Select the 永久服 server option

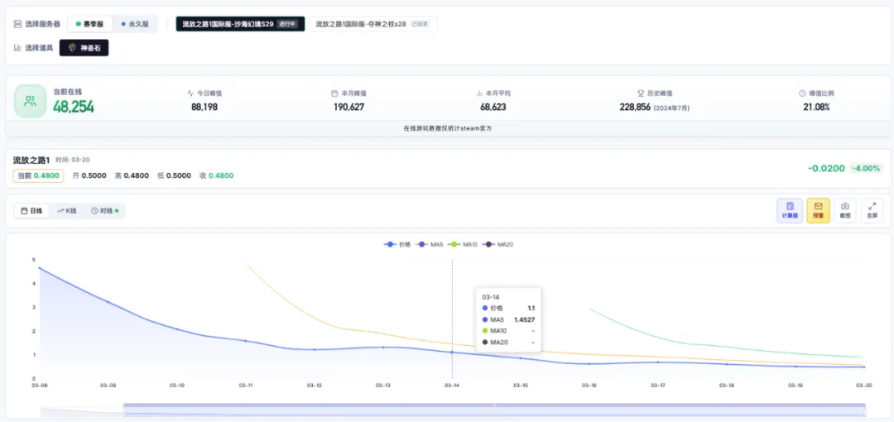(135, 24)
